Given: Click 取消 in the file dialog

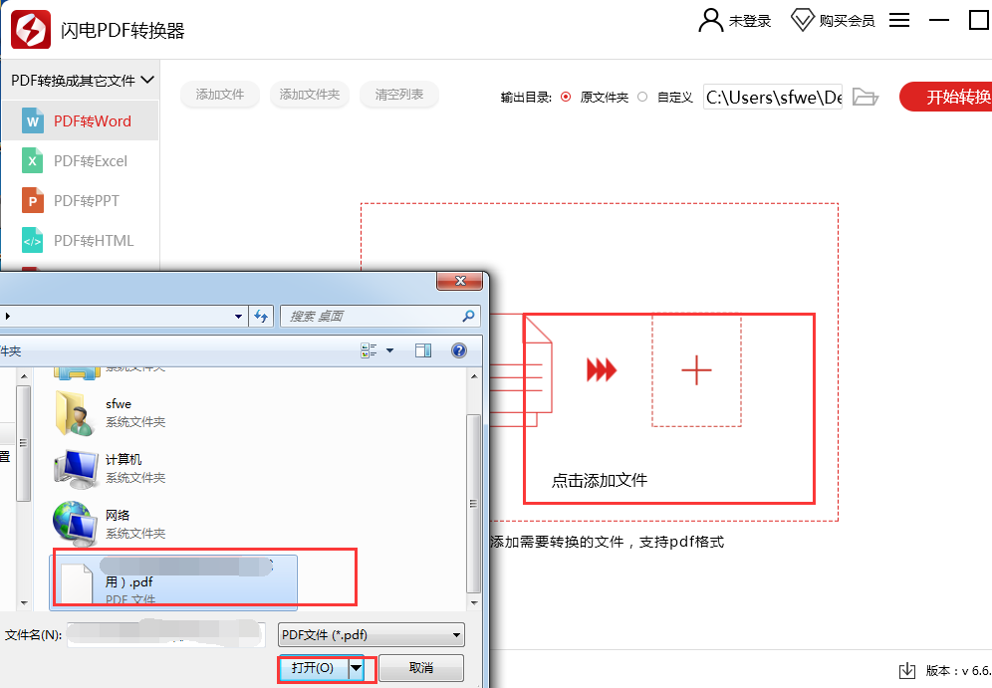Looking at the screenshot, I should coord(421,668).
